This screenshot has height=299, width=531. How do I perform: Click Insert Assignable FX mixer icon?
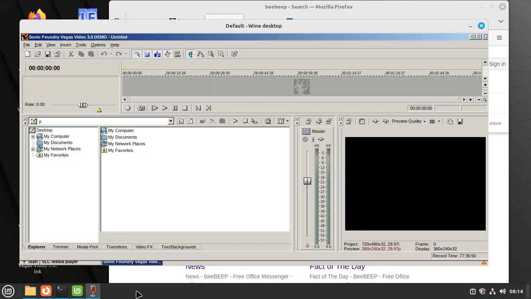[x=319, y=121]
